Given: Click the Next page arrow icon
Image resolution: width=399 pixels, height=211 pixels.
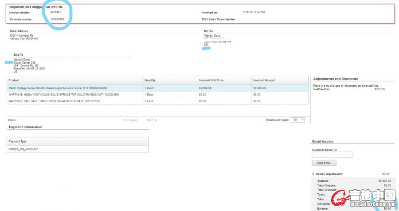Looking at the screenshot, I should coord(156,120).
